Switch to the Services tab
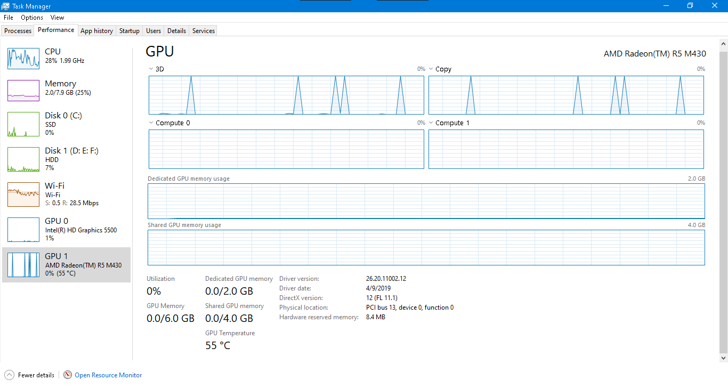 click(x=204, y=31)
